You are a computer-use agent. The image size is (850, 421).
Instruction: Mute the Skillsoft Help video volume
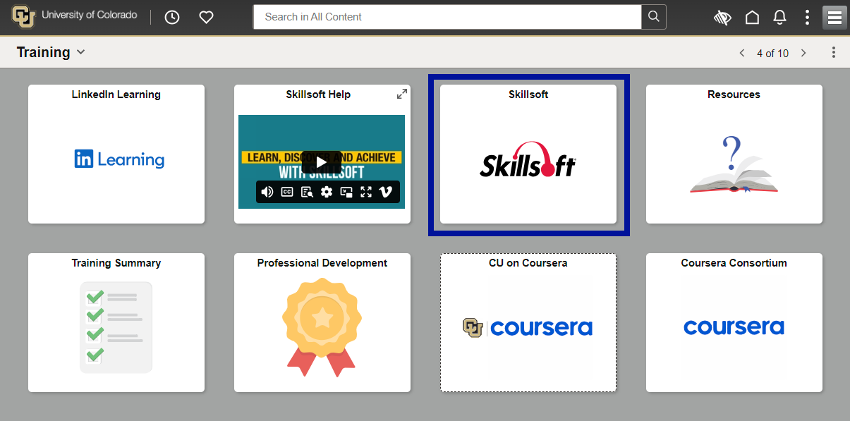tap(267, 192)
